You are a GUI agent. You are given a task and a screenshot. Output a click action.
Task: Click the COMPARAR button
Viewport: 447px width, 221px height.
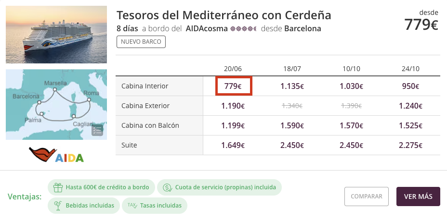tap(367, 196)
